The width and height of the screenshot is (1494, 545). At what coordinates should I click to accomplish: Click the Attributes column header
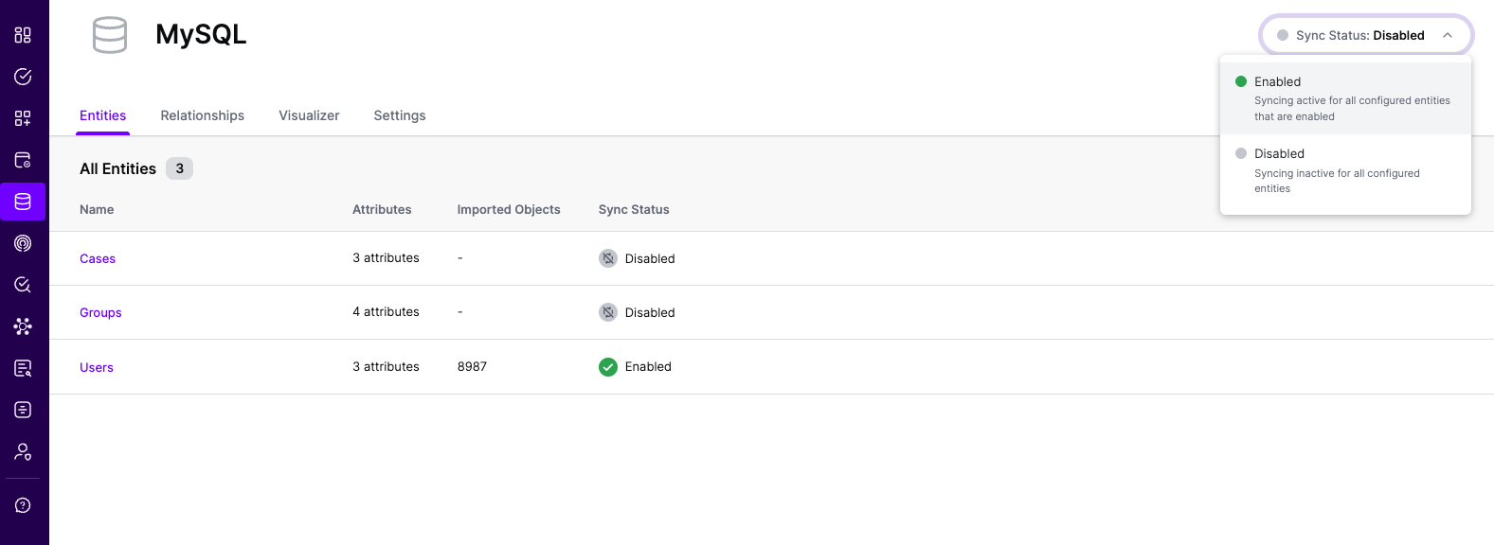(x=382, y=209)
